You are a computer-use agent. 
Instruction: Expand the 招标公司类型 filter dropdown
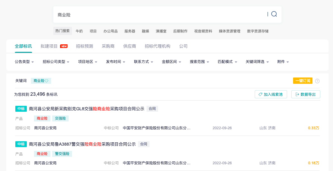56,62
